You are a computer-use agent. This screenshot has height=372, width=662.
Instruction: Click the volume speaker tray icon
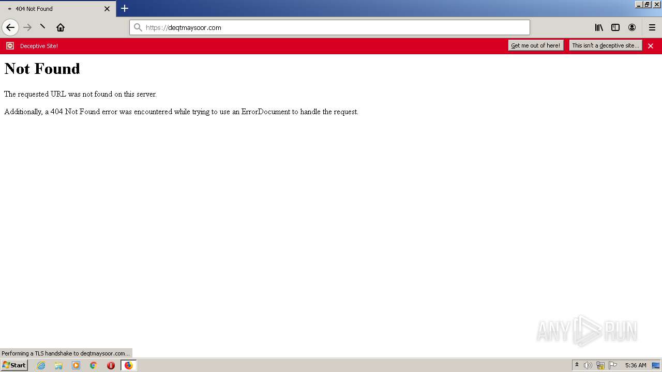[588, 365]
